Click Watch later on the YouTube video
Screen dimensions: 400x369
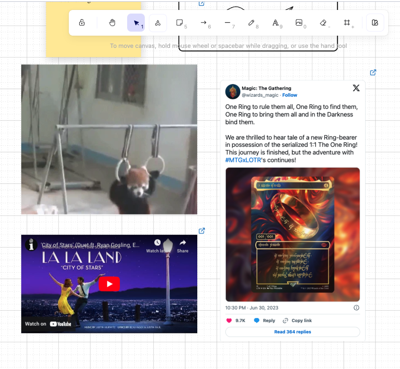[157, 246]
